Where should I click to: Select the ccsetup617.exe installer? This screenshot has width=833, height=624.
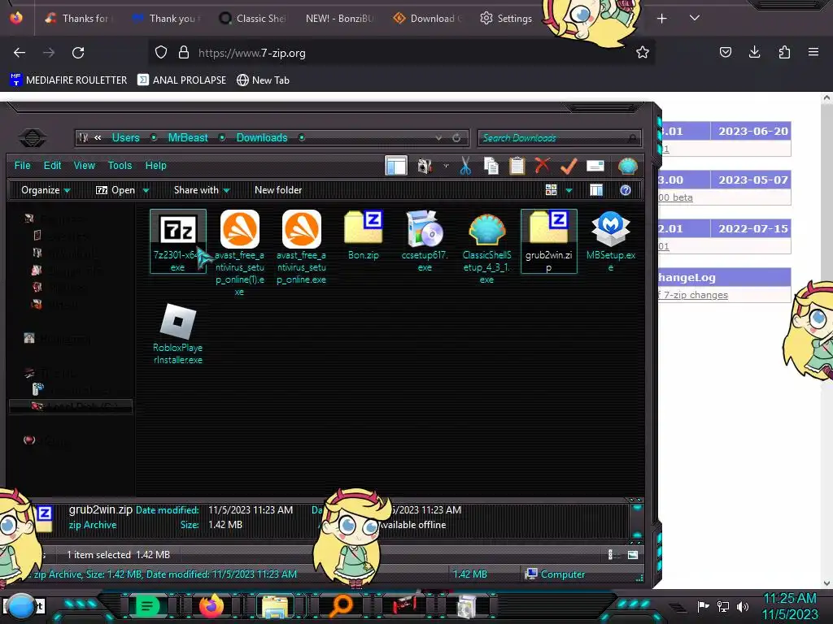425,240
